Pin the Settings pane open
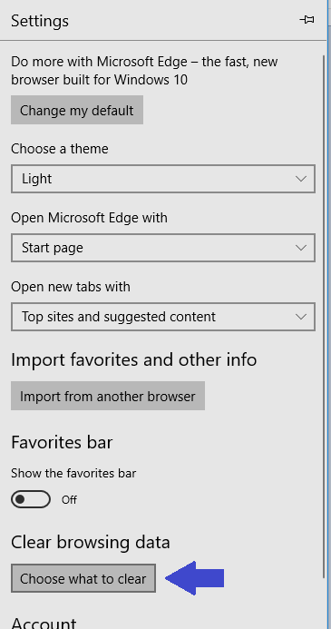Image resolution: width=331 pixels, height=629 pixels. click(x=307, y=20)
